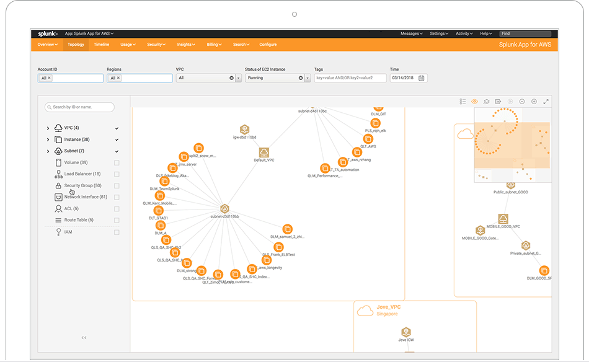Viewport: 589px width, 362px height.
Task: Open the calendar icon beside the date
Action: [422, 78]
